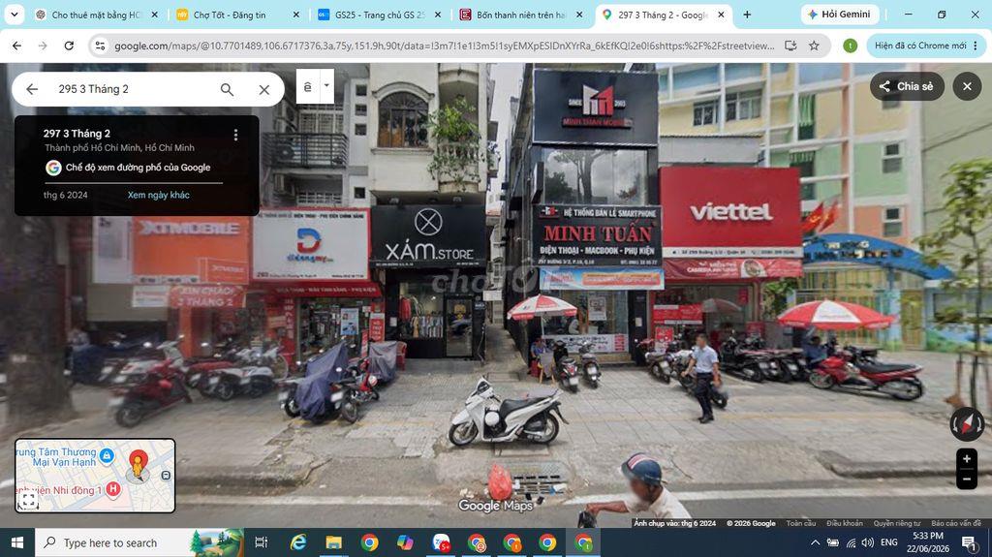View site information icon in address bar
Viewport: 992px width, 557px height.
point(100,46)
